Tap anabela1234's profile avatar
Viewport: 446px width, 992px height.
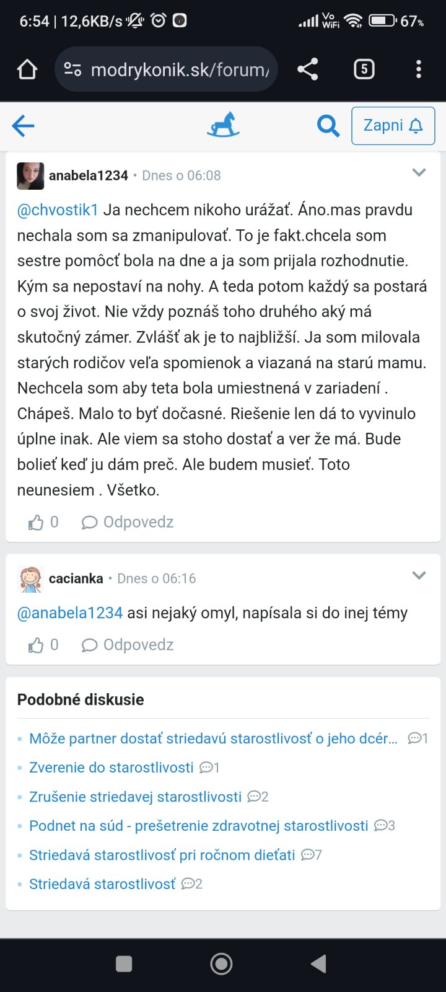[30, 175]
